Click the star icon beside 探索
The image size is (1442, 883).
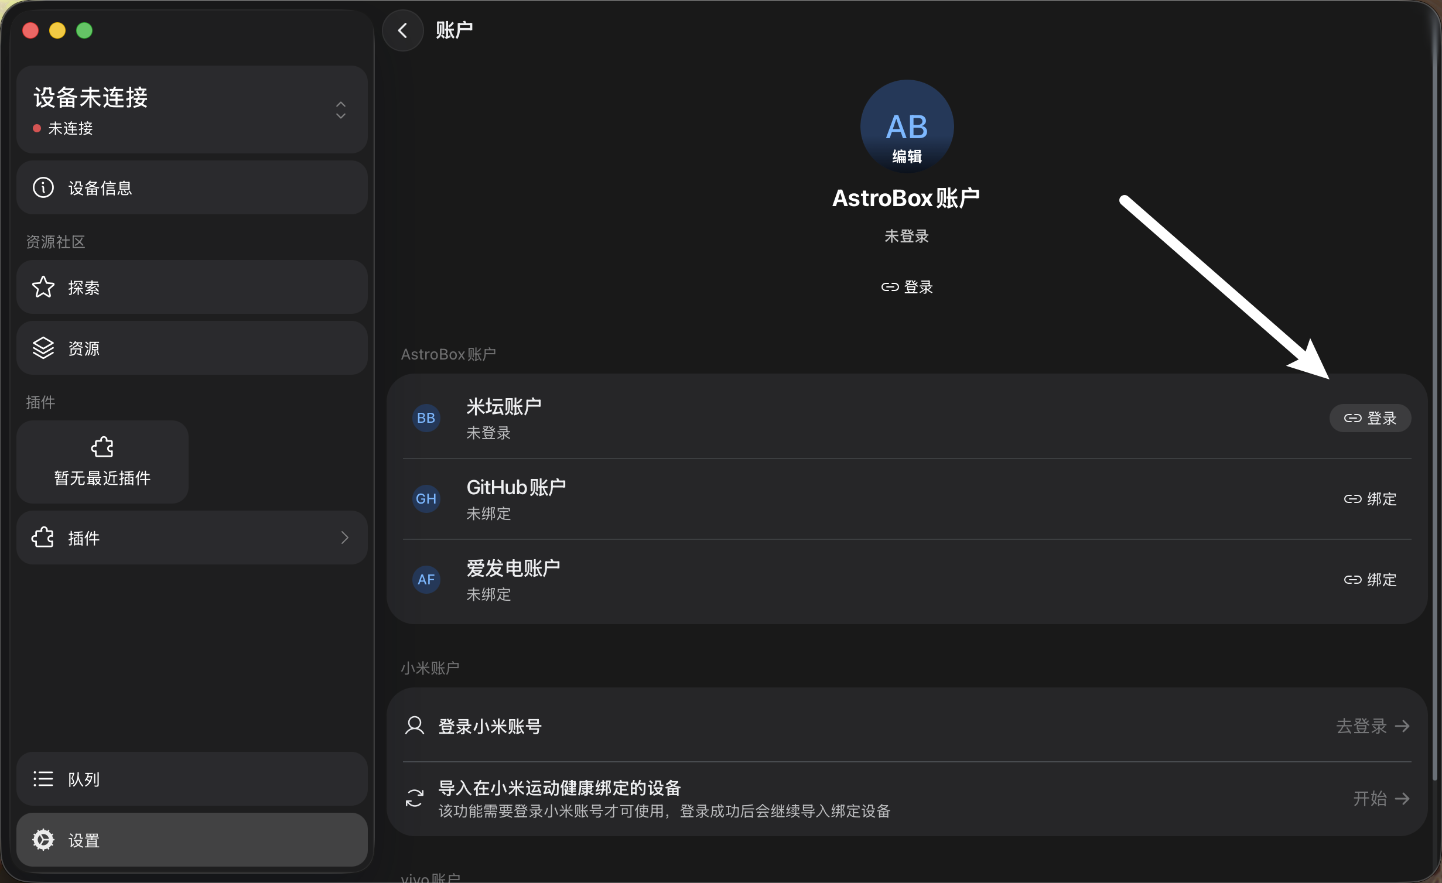click(43, 287)
